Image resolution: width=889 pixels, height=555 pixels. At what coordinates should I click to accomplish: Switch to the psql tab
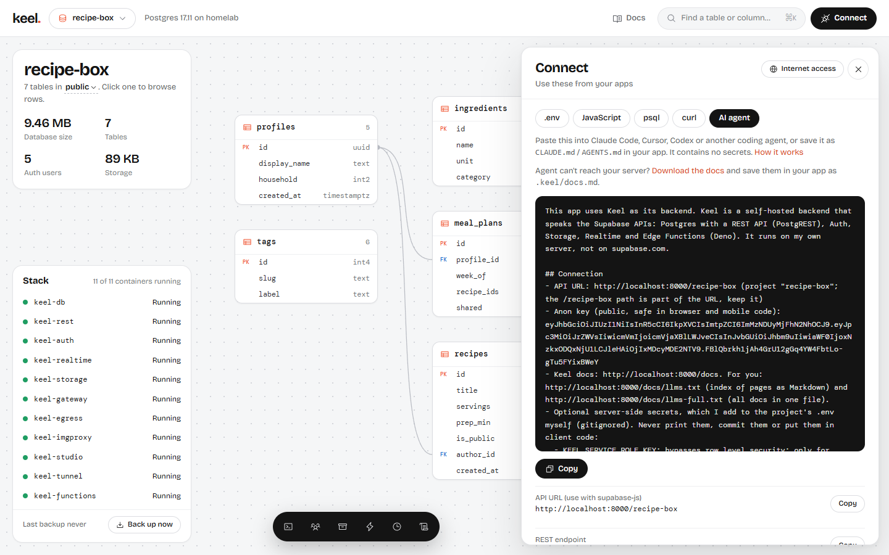(x=651, y=118)
